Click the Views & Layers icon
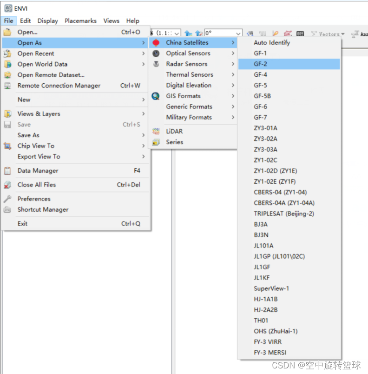 [7, 114]
